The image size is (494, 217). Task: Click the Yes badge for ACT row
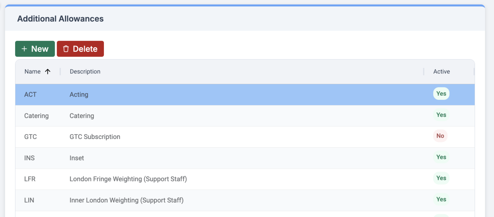coord(441,94)
